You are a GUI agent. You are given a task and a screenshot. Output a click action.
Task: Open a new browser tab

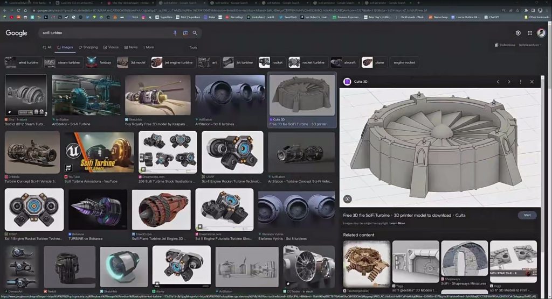point(418,3)
